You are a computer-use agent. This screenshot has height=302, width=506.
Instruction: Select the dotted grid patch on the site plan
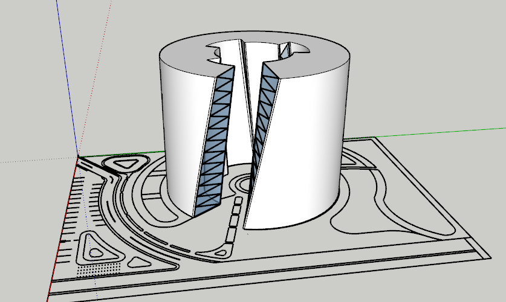click(99, 269)
